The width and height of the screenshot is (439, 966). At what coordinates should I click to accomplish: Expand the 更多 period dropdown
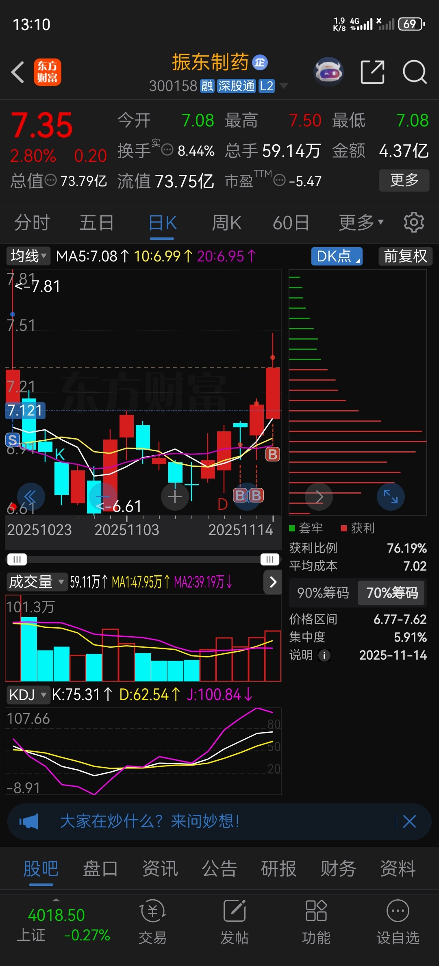(x=361, y=222)
